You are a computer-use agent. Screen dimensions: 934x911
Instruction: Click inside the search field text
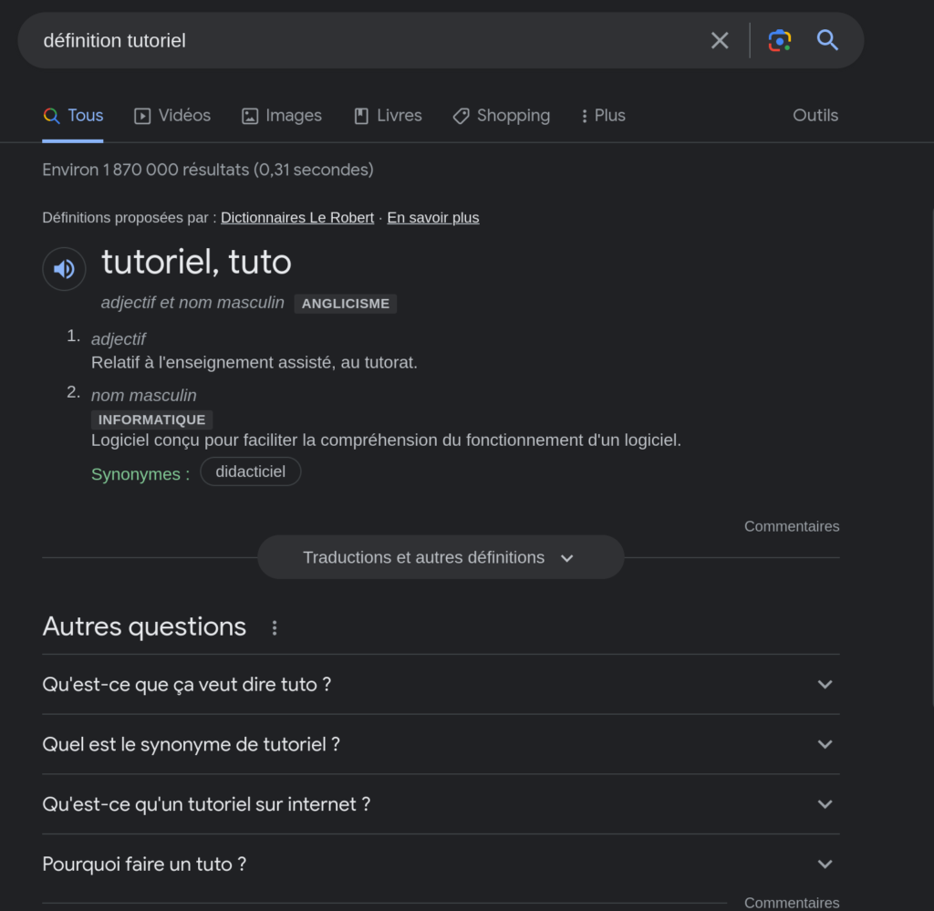pos(365,40)
